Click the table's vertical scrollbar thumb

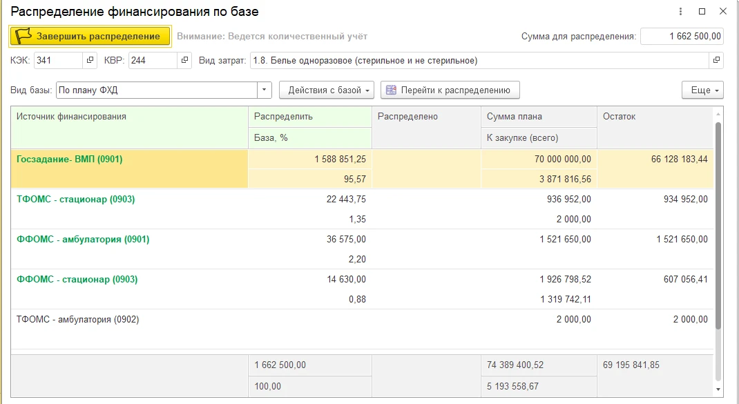pyautogui.click(x=718, y=225)
